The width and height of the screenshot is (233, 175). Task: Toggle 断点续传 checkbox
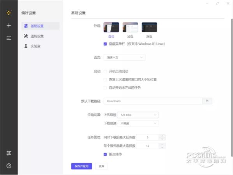(105, 154)
